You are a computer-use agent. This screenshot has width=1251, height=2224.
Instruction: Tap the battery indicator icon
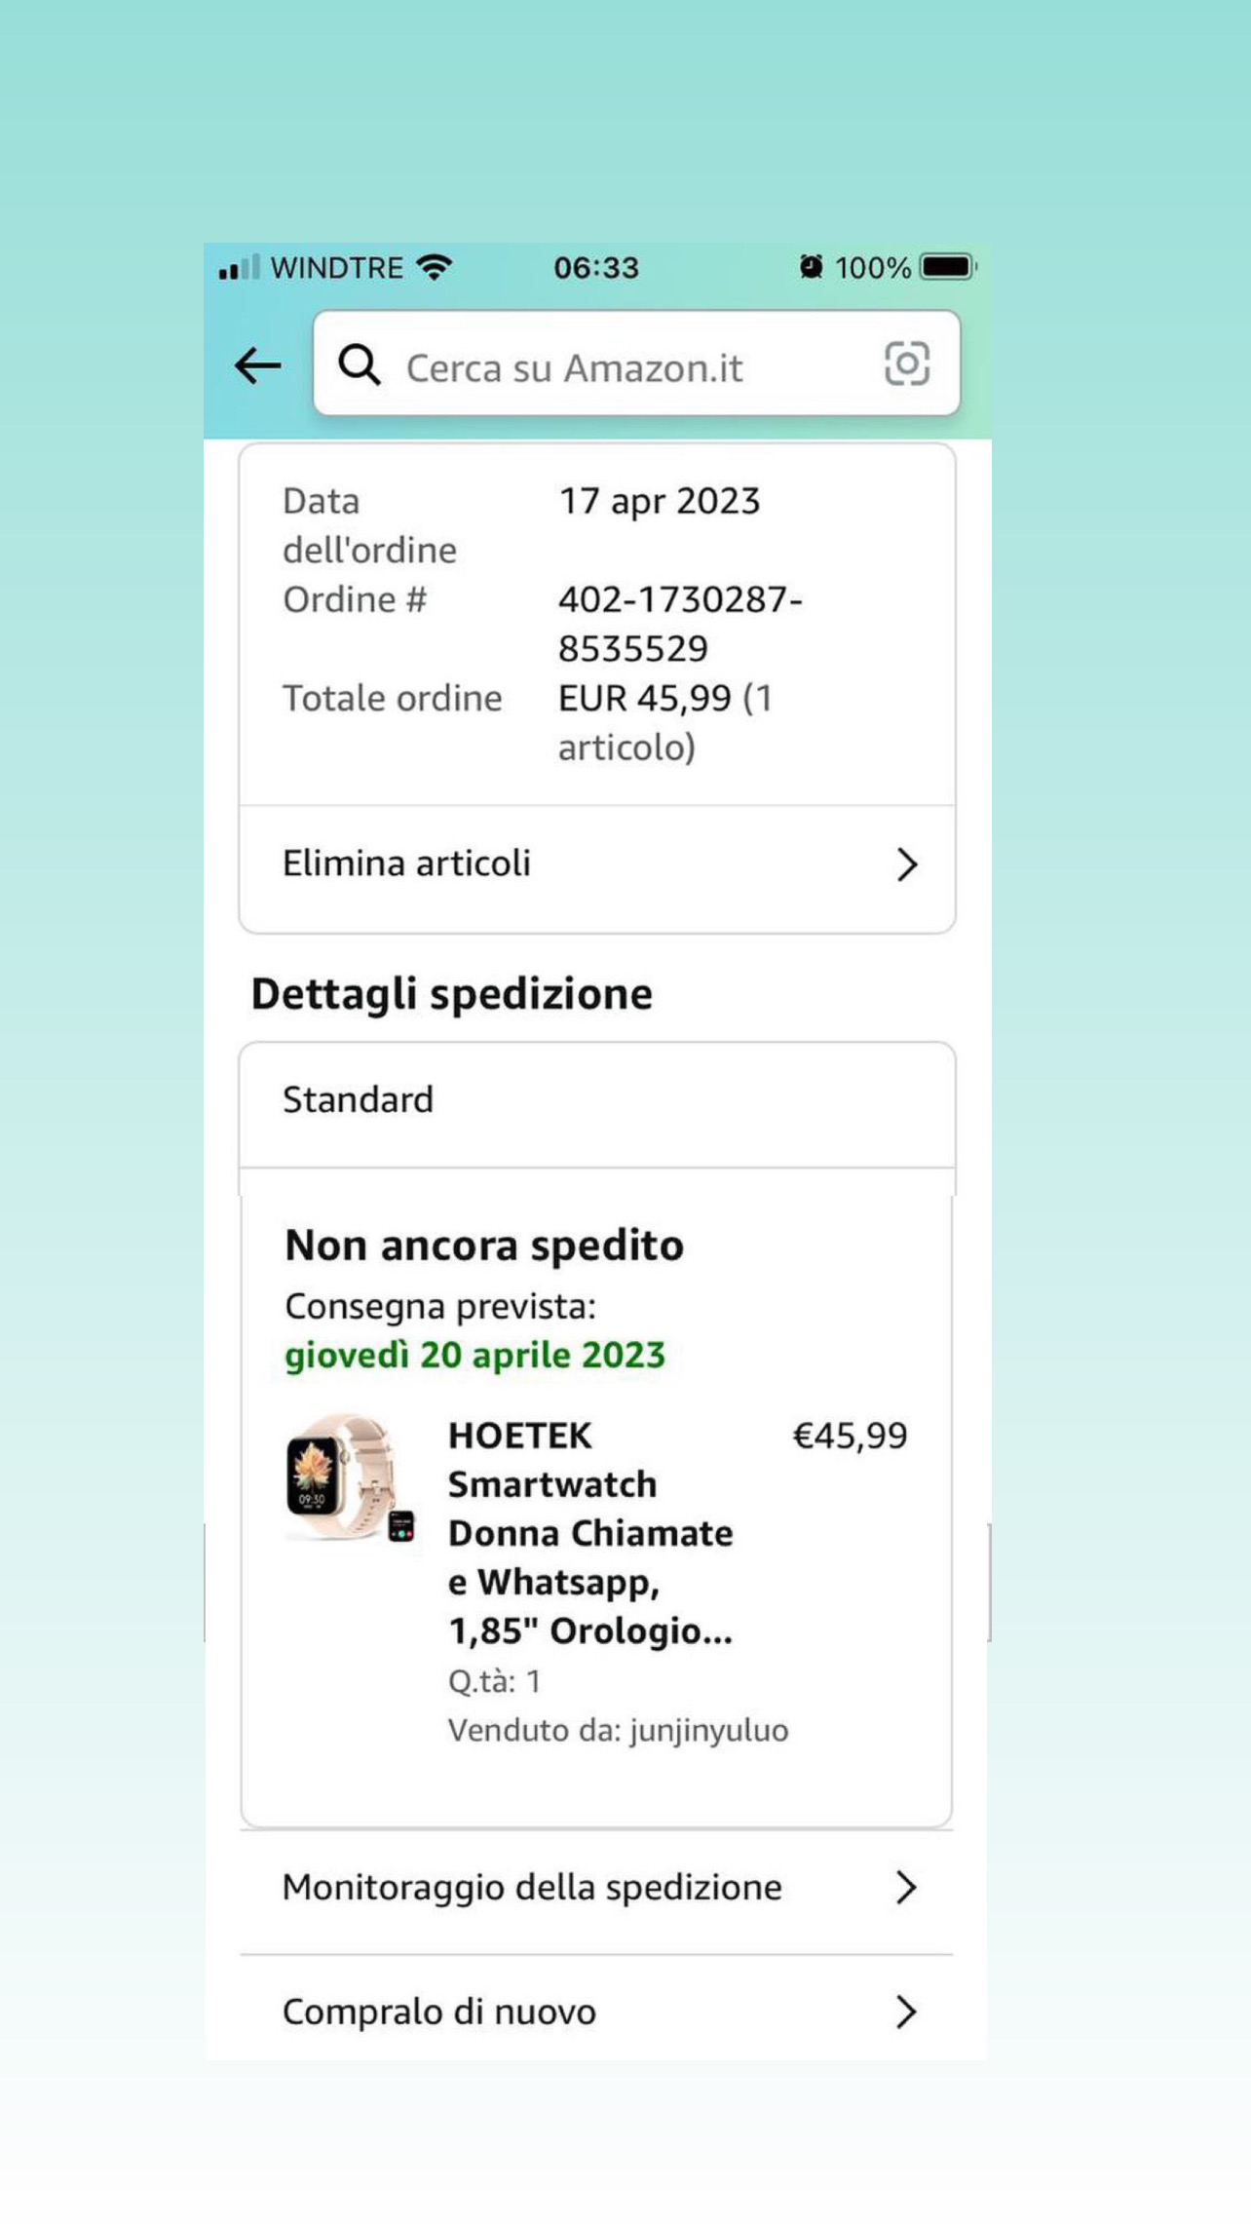947,267
